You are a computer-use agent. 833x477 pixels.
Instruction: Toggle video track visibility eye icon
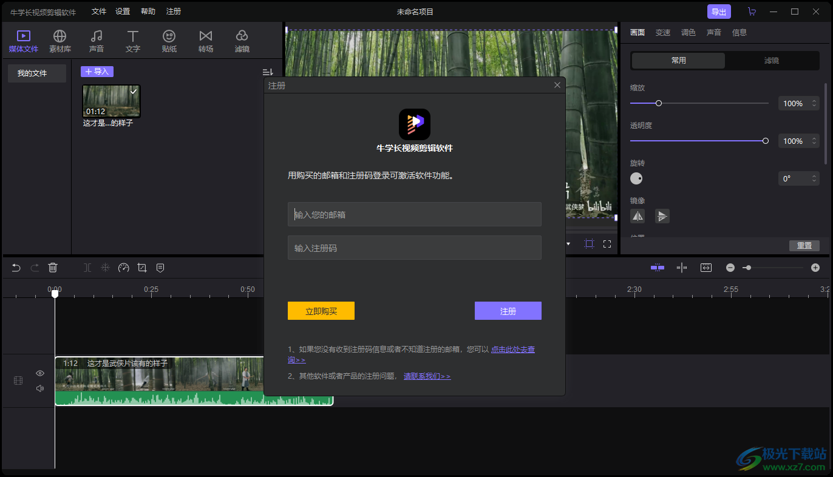(x=40, y=373)
